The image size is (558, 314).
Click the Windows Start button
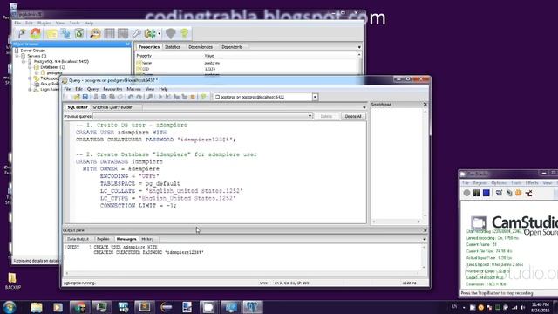coord(10,307)
